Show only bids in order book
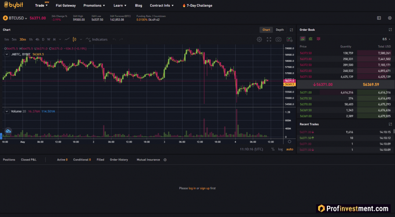 (311, 39)
